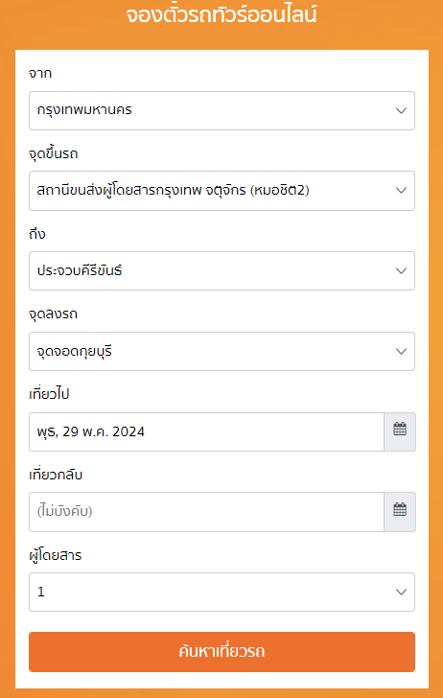This screenshot has width=443, height=698.
Task: Click the ผู้โดยสาร field label
Action: tap(56, 555)
